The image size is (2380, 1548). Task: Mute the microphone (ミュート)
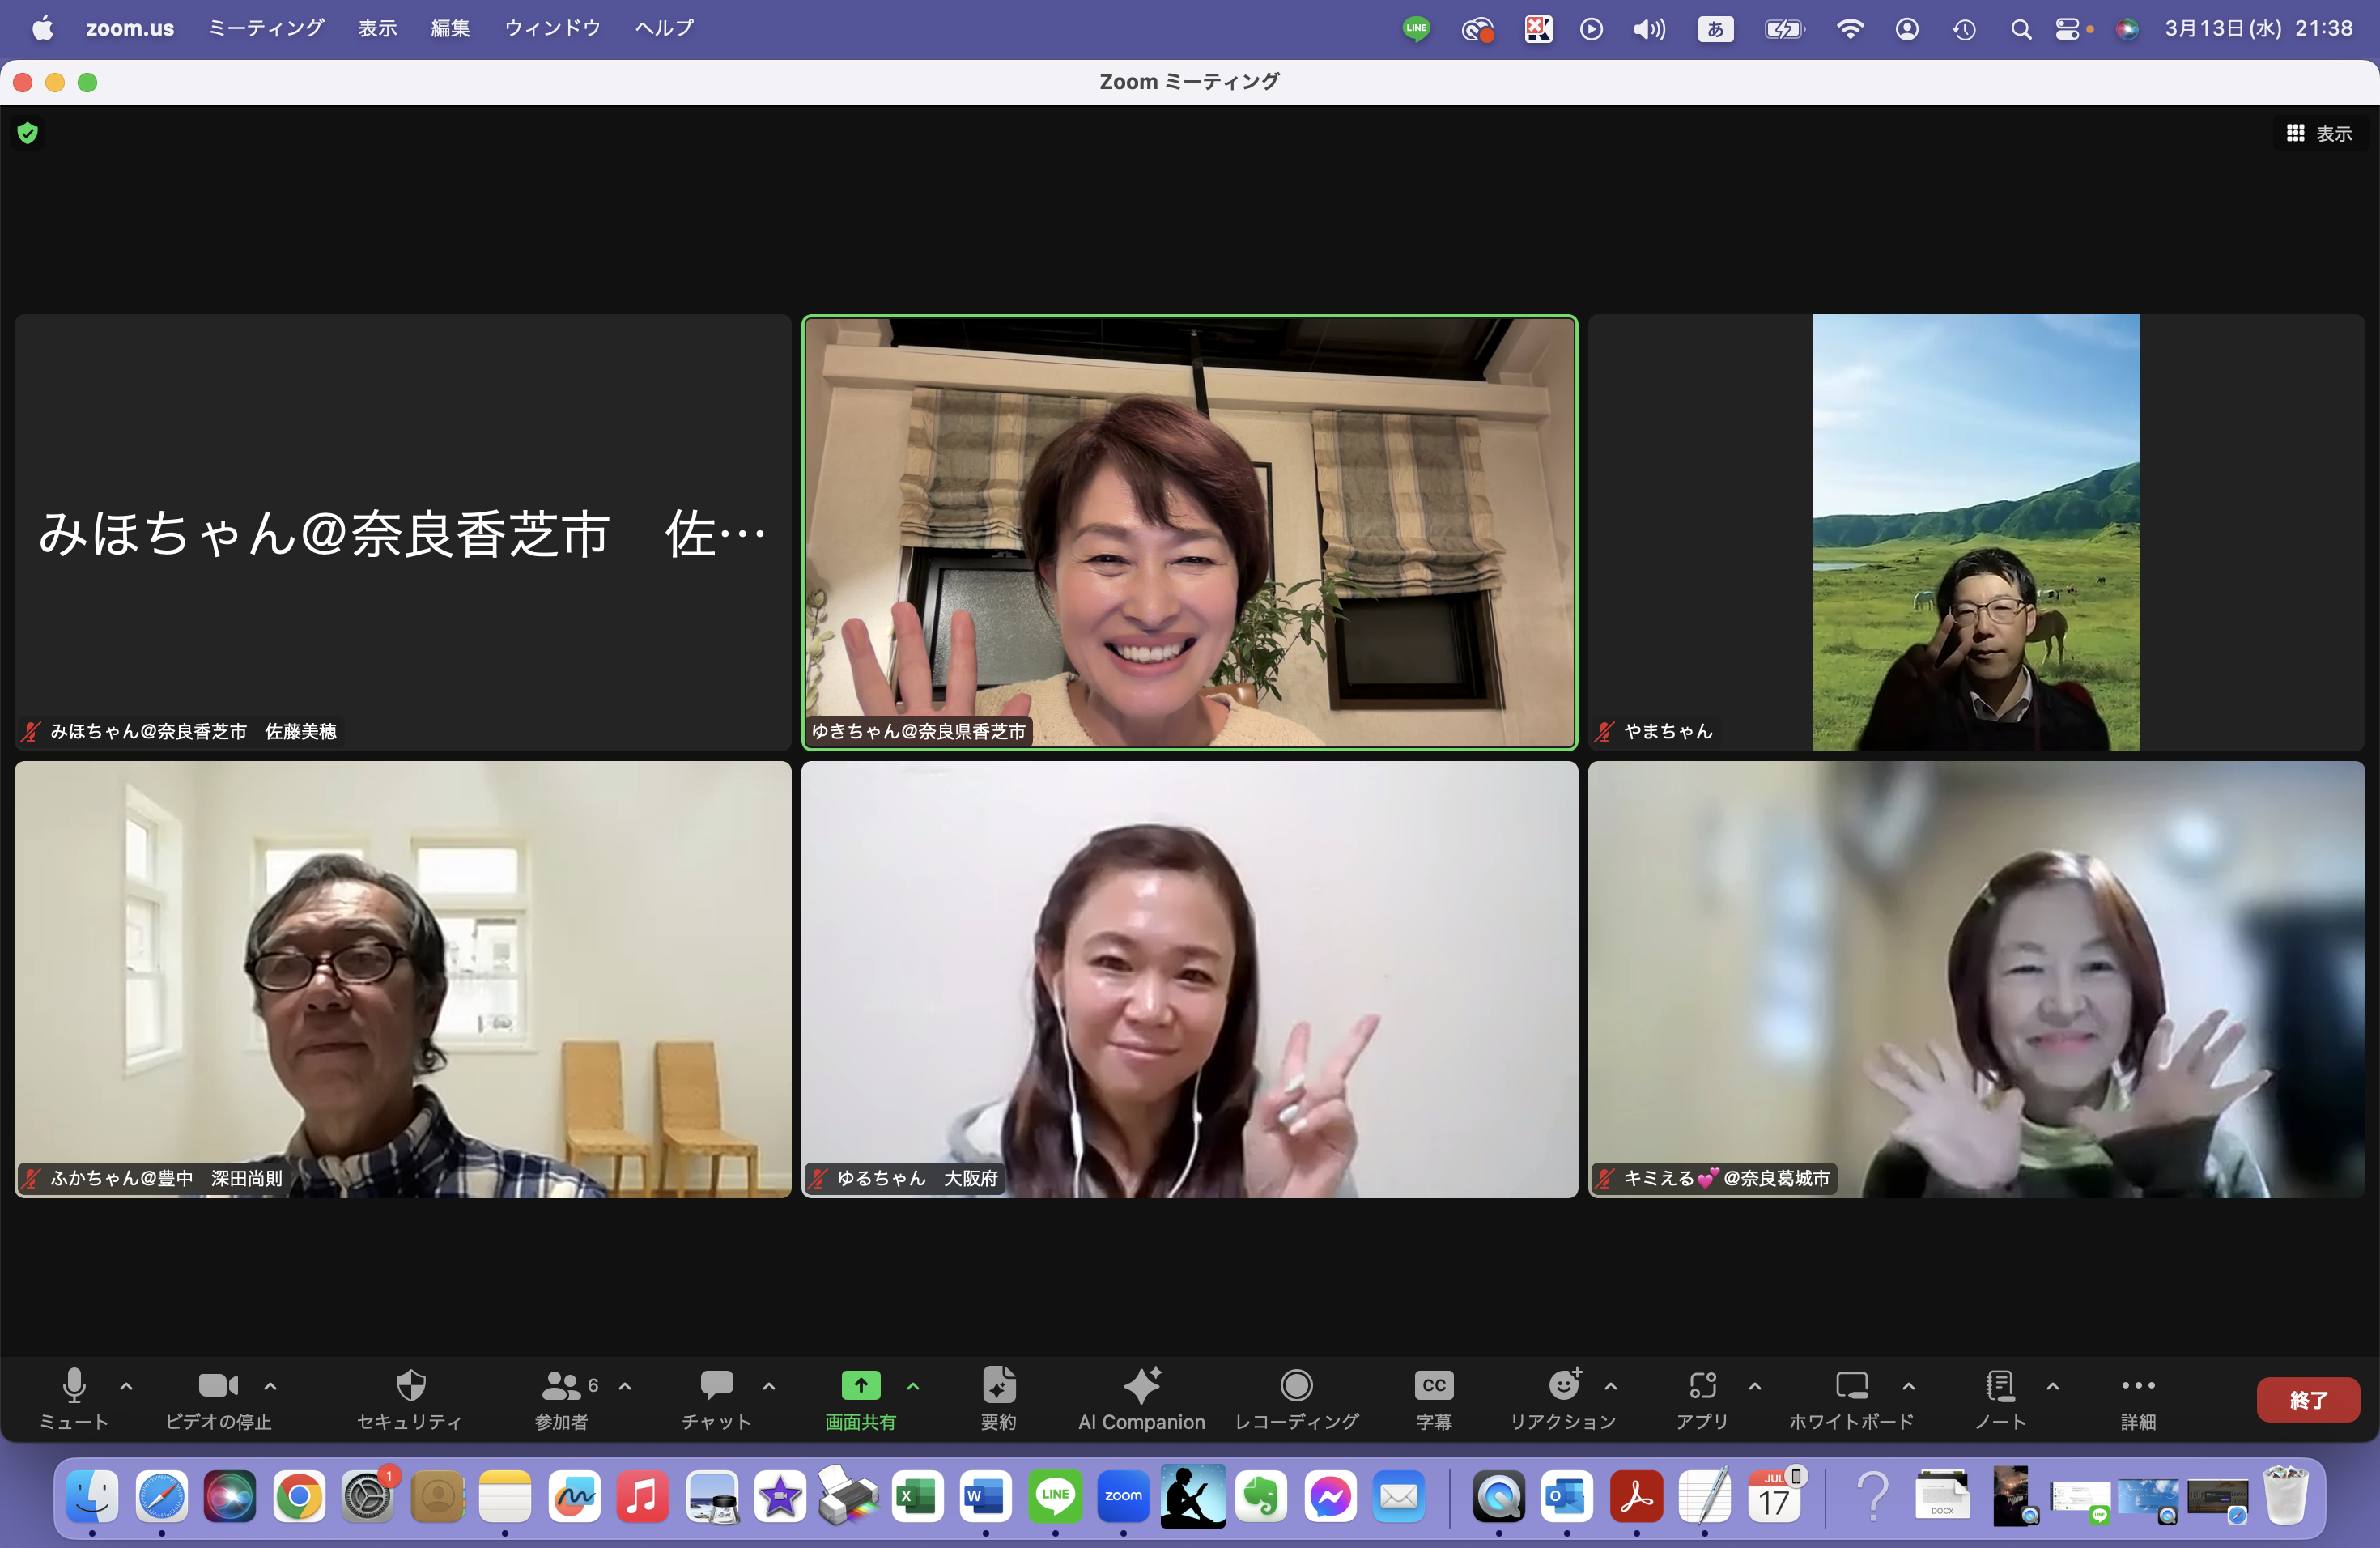click(74, 1386)
